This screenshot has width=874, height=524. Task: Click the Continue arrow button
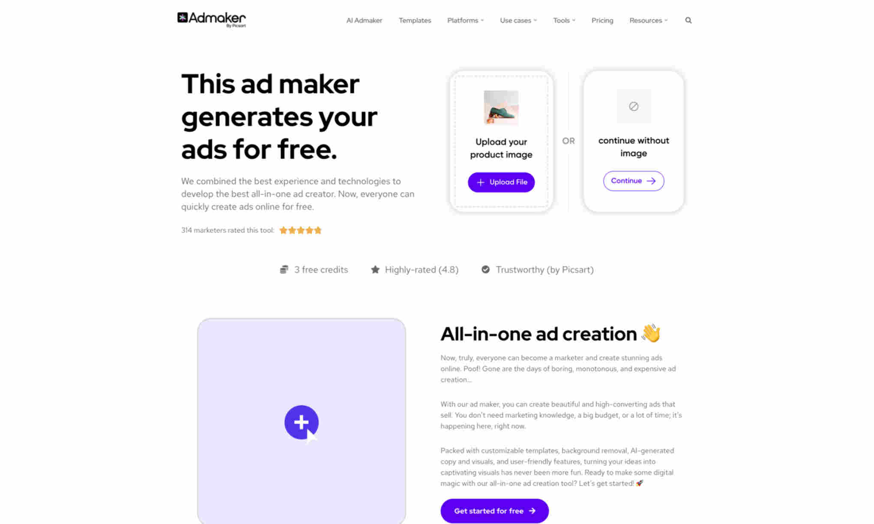click(x=633, y=180)
